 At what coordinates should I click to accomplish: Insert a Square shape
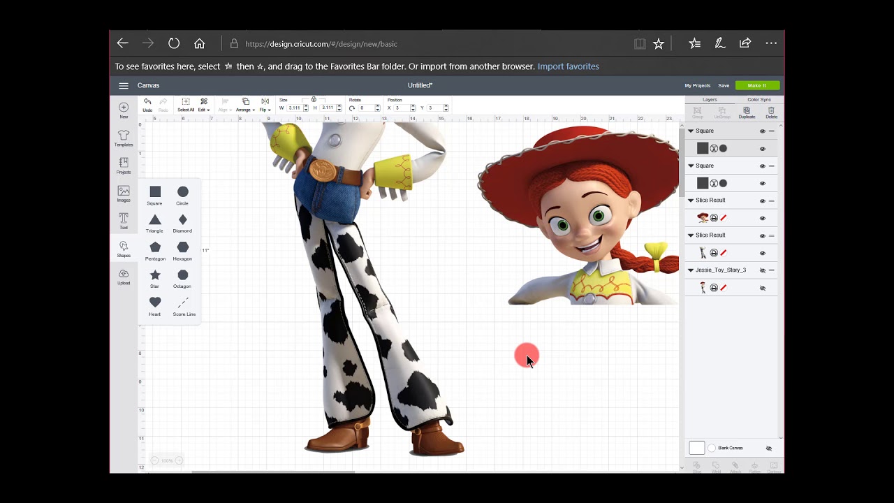[155, 196]
